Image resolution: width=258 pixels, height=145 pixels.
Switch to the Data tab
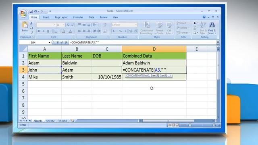(x=92, y=17)
